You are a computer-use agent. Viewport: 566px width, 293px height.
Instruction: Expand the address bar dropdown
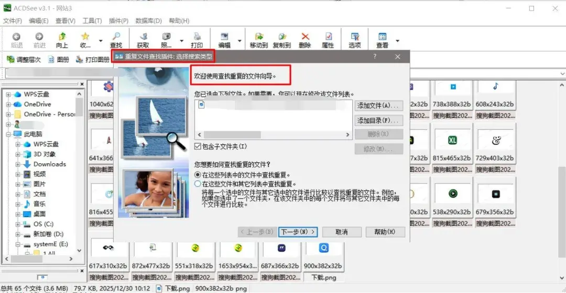click(x=562, y=74)
